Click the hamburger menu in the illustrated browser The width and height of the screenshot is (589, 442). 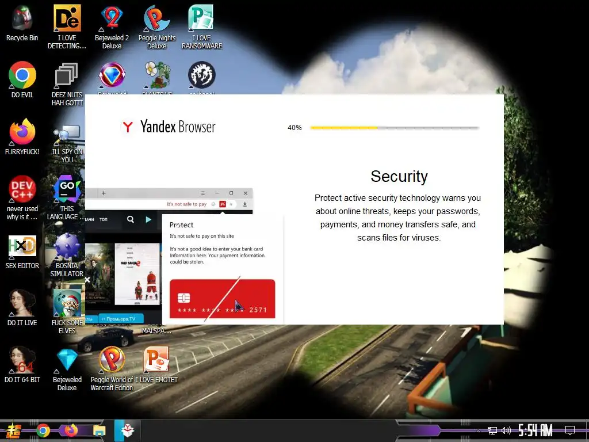[x=203, y=193]
